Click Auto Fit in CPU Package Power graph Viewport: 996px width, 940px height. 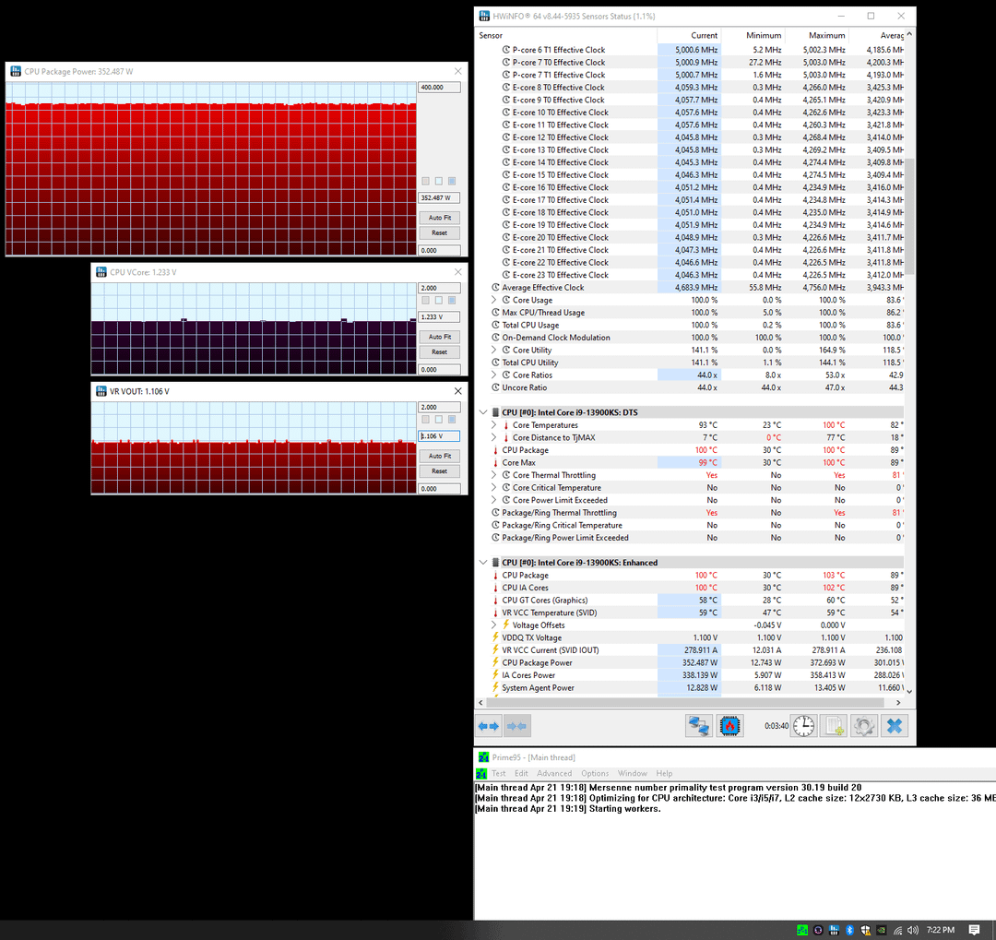pos(439,218)
